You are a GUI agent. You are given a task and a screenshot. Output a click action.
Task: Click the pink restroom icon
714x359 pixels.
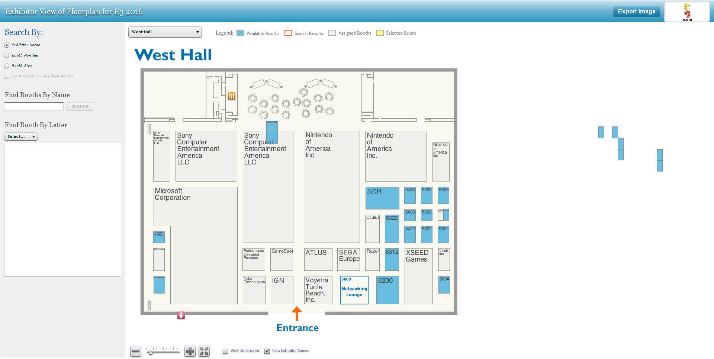pyautogui.click(x=181, y=315)
